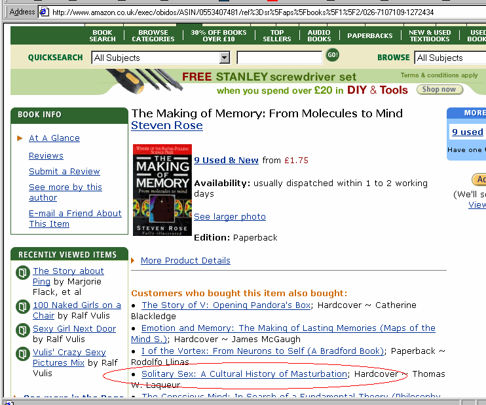Open I of the Vortex book link

[263, 351]
